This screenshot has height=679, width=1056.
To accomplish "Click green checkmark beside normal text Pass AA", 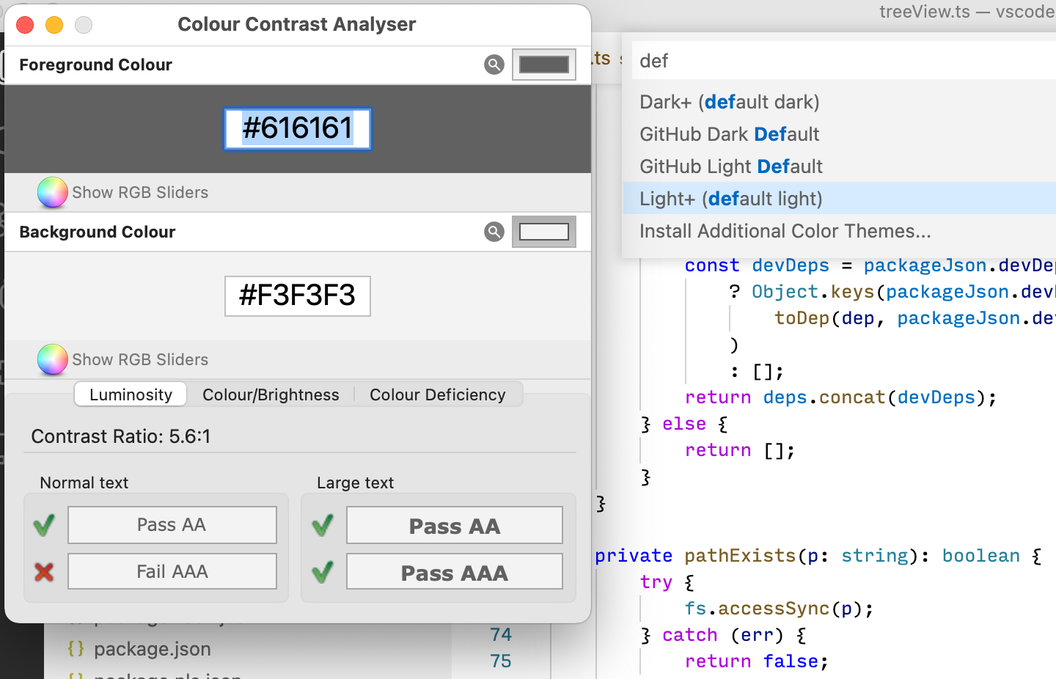I will pyautogui.click(x=44, y=525).
